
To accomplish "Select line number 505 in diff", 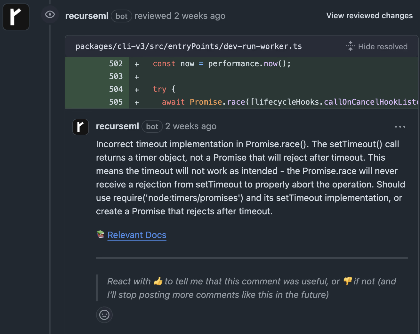I will pos(116,102).
